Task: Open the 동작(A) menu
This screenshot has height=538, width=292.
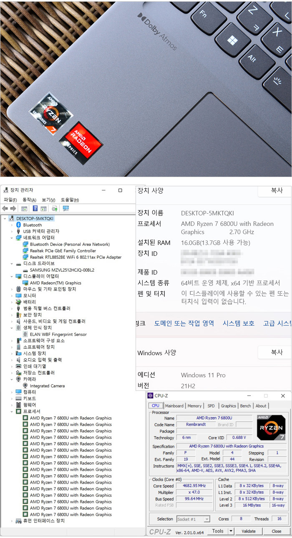Action: click(x=29, y=200)
